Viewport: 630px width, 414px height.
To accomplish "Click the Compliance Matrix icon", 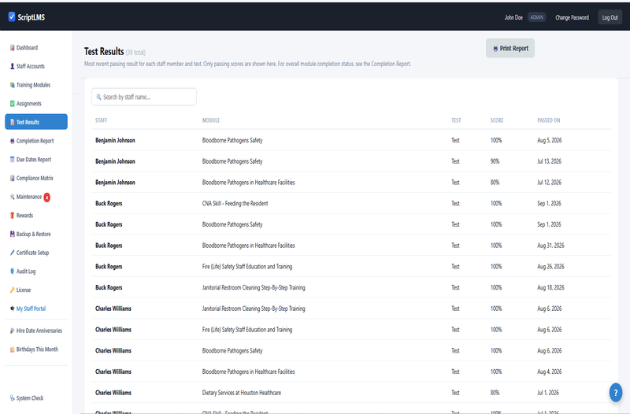I will 12,179.
